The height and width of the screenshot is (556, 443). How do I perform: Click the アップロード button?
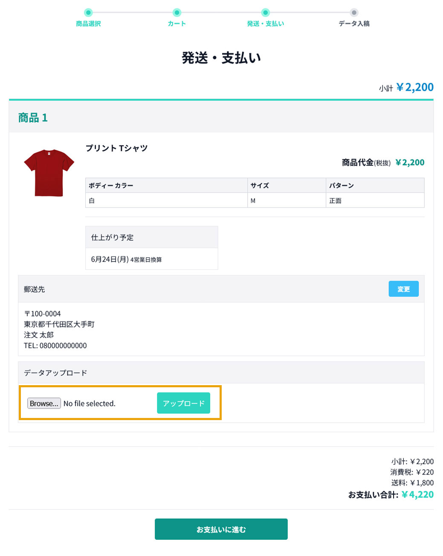[x=183, y=403]
